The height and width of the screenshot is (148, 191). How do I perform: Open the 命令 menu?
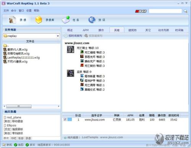(14, 10)
